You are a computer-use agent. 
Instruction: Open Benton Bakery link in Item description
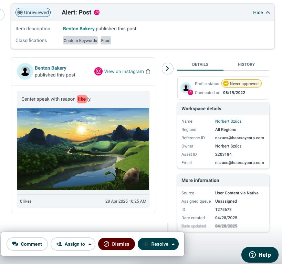(79, 29)
